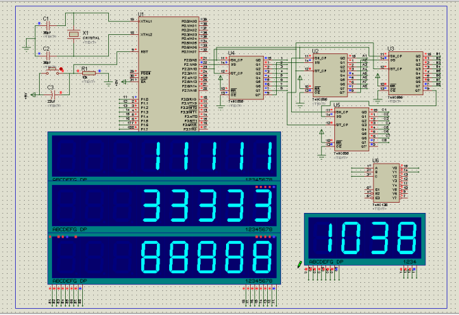Click the display showing 88888
Screen dimensions: 459x315
164,256
